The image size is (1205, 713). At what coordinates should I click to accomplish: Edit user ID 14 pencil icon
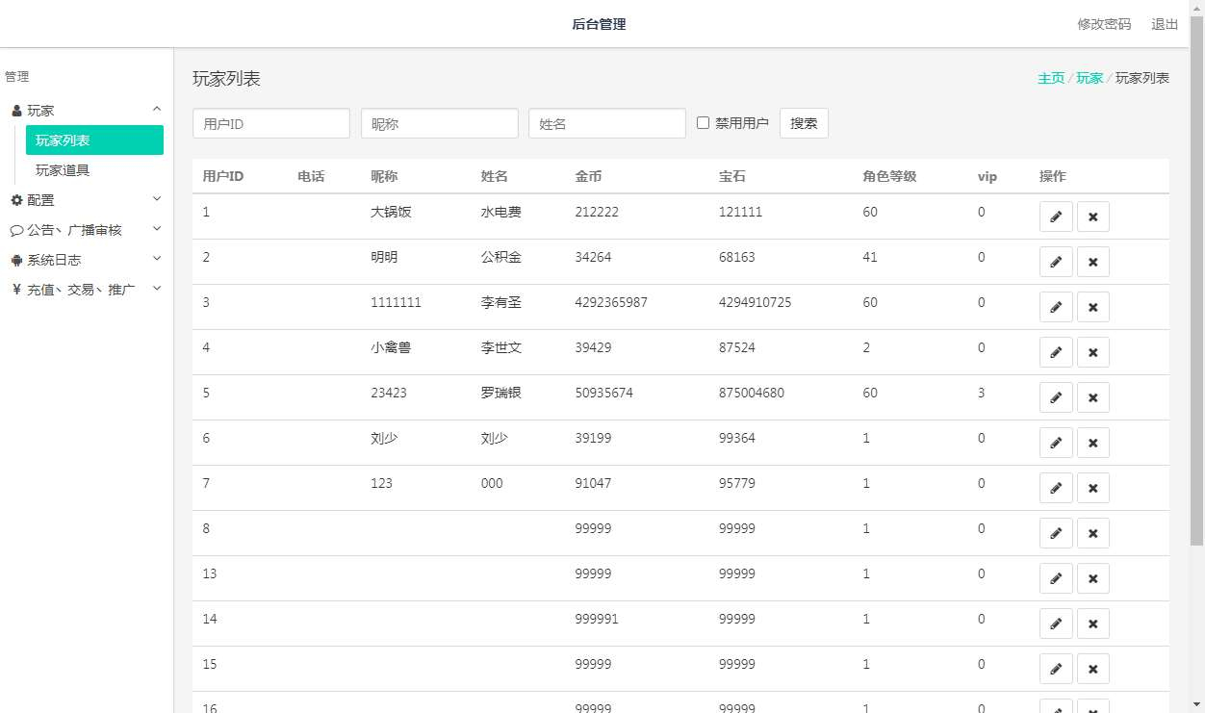tap(1056, 624)
